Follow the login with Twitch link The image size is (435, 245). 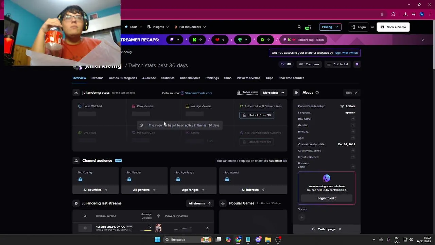(346, 53)
